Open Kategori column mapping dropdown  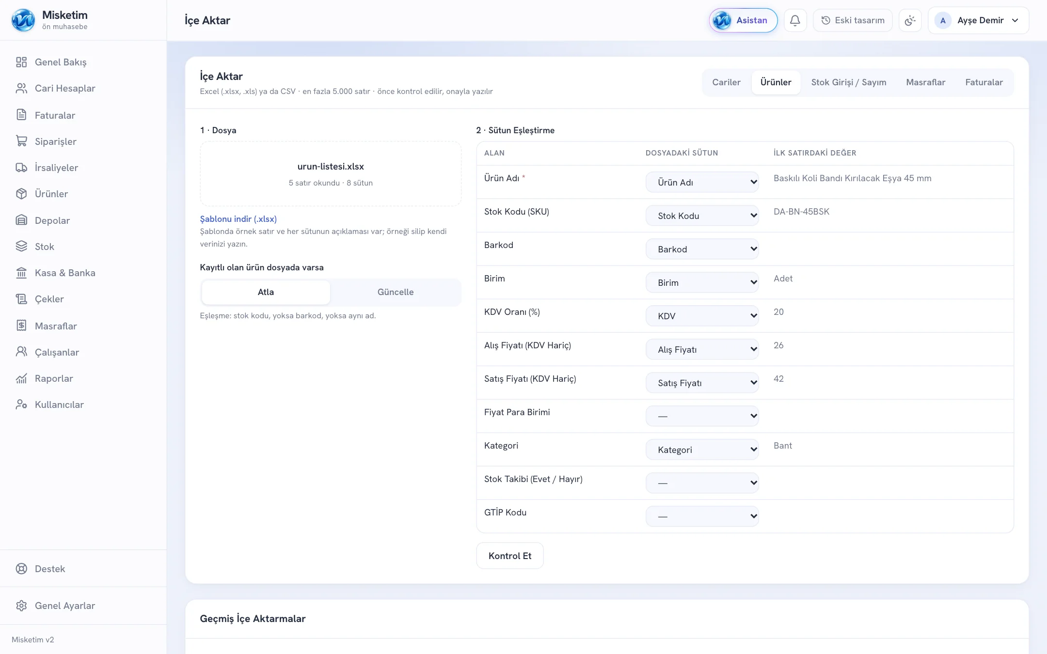coord(702,450)
